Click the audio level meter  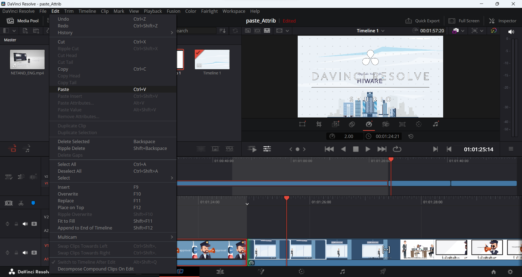pyautogui.click(x=514, y=87)
